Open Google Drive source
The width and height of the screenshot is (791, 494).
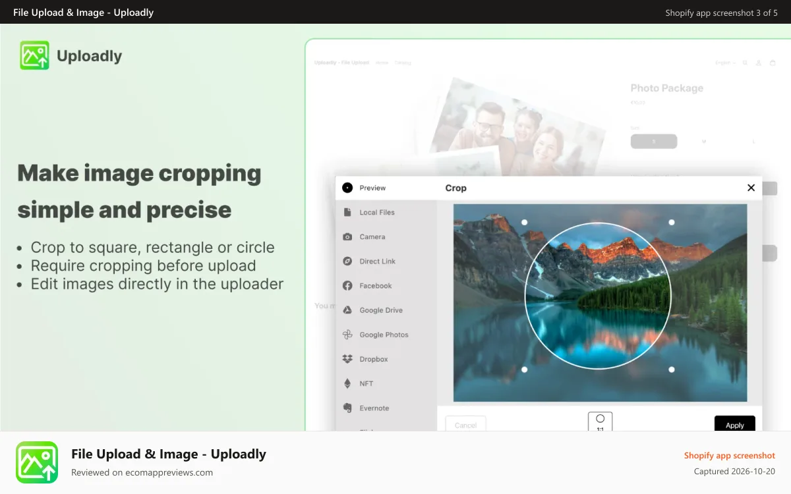386,310
